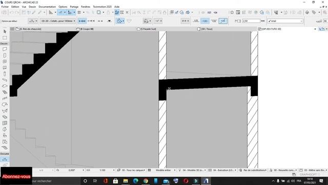Image resolution: width=328 pixels, height=185 pixels.
Task: Select the Zone tool in toolbox
Action: click(x=5, y=142)
